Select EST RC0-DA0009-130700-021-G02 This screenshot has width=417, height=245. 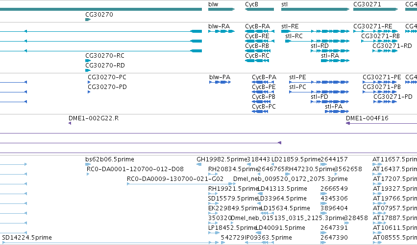click(175, 179)
